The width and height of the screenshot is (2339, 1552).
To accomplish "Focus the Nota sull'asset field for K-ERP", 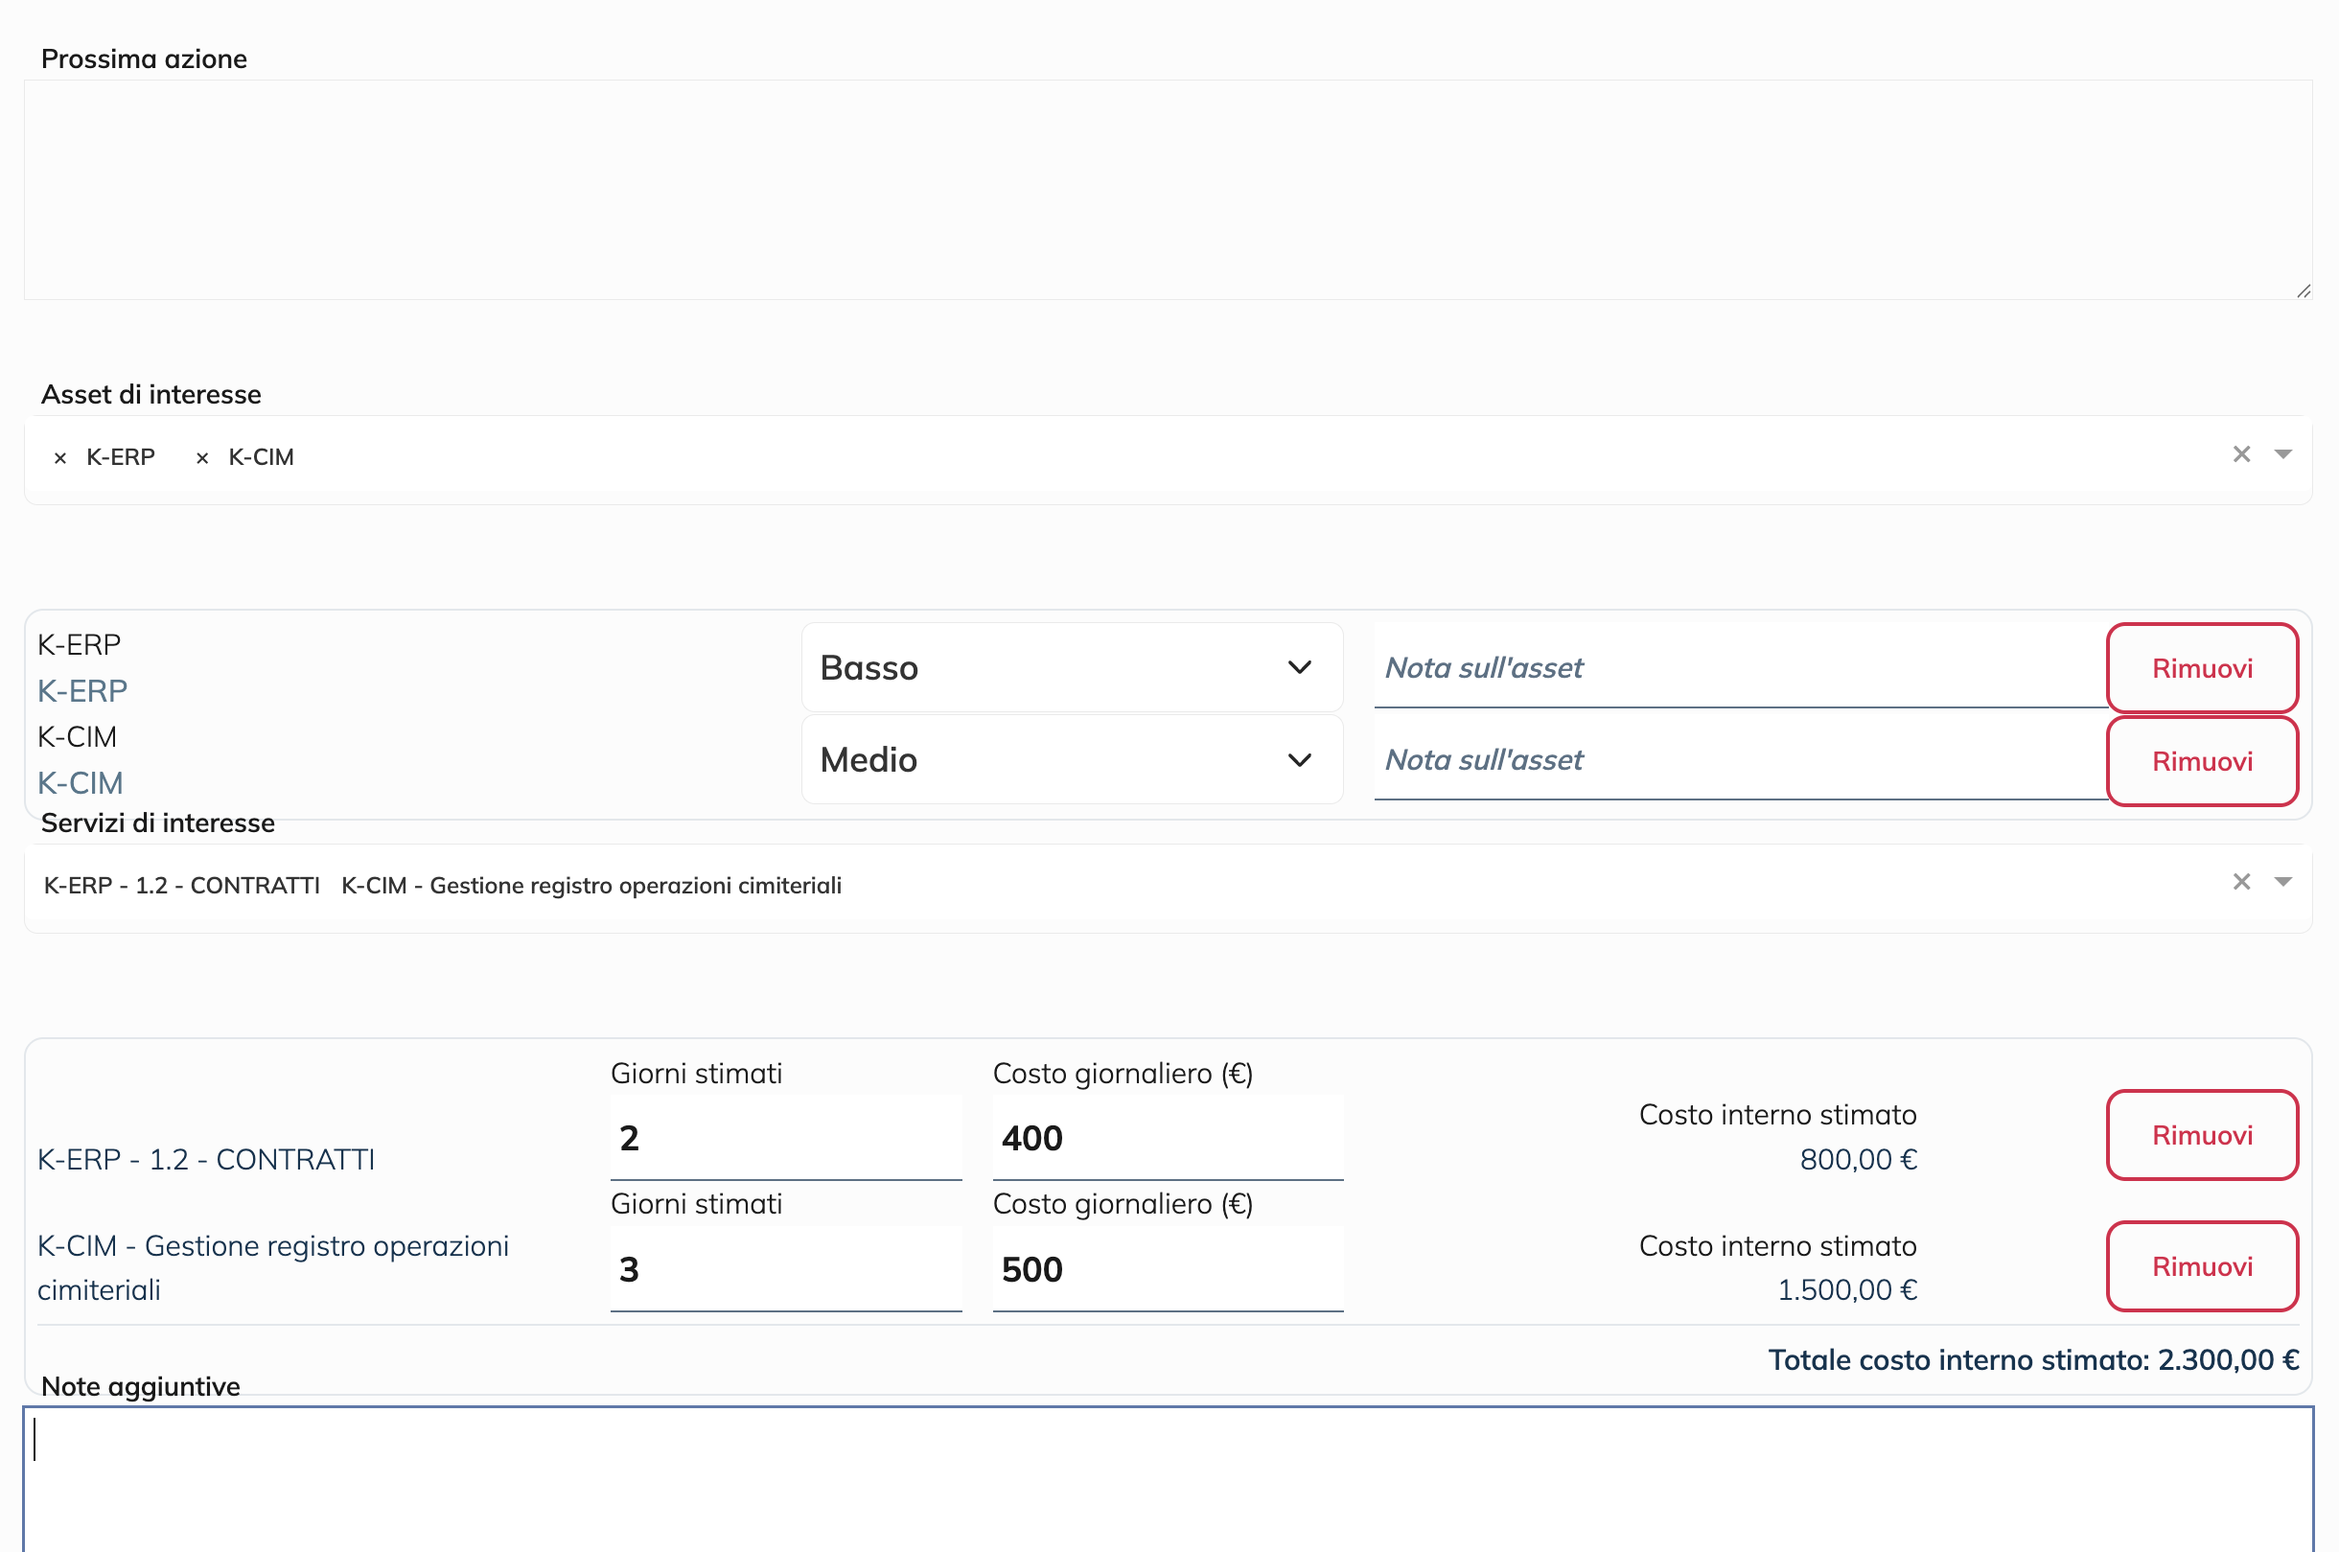I will coord(1740,668).
